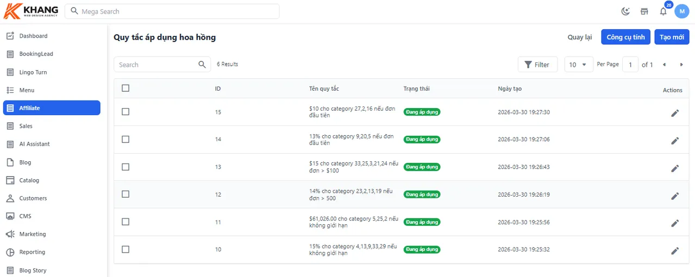This screenshot has height=277, width=695.
Task: Click the Lingo Turn sidebar icon
Action: 10,72
